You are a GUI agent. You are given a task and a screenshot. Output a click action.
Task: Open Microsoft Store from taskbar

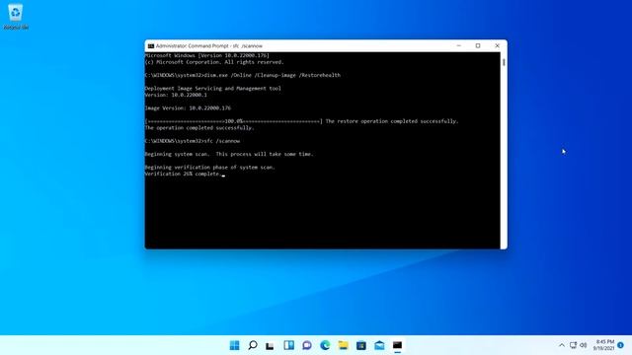tap(361, 345)
